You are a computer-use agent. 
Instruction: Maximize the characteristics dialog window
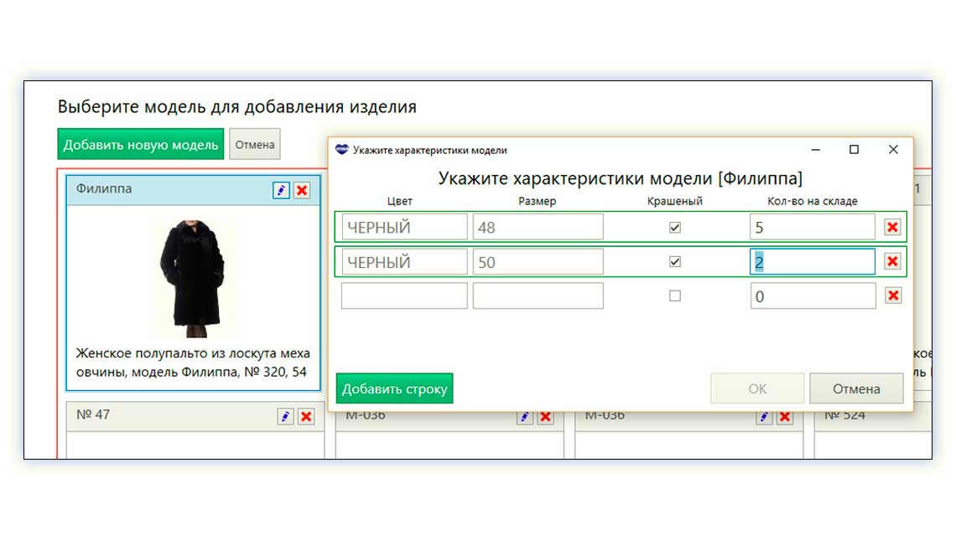click(855, 150)
